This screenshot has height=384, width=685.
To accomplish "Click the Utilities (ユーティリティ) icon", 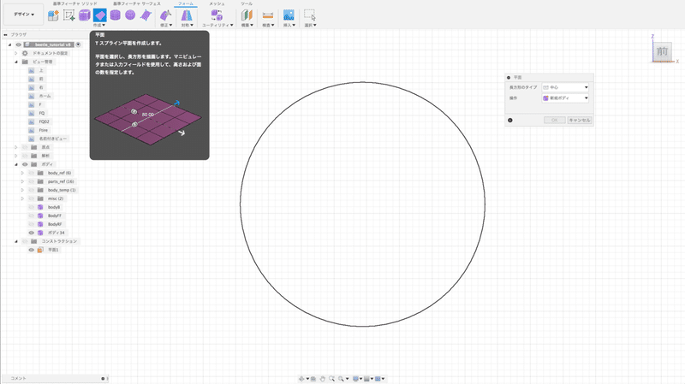I will [x=217, y=15].
